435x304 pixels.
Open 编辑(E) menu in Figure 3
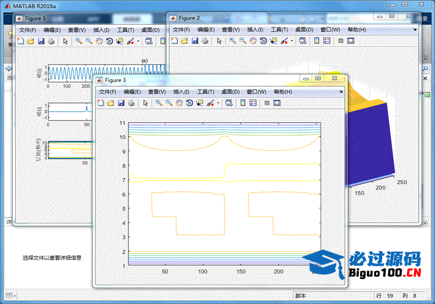pyautogui.click(x=132, y=92)
